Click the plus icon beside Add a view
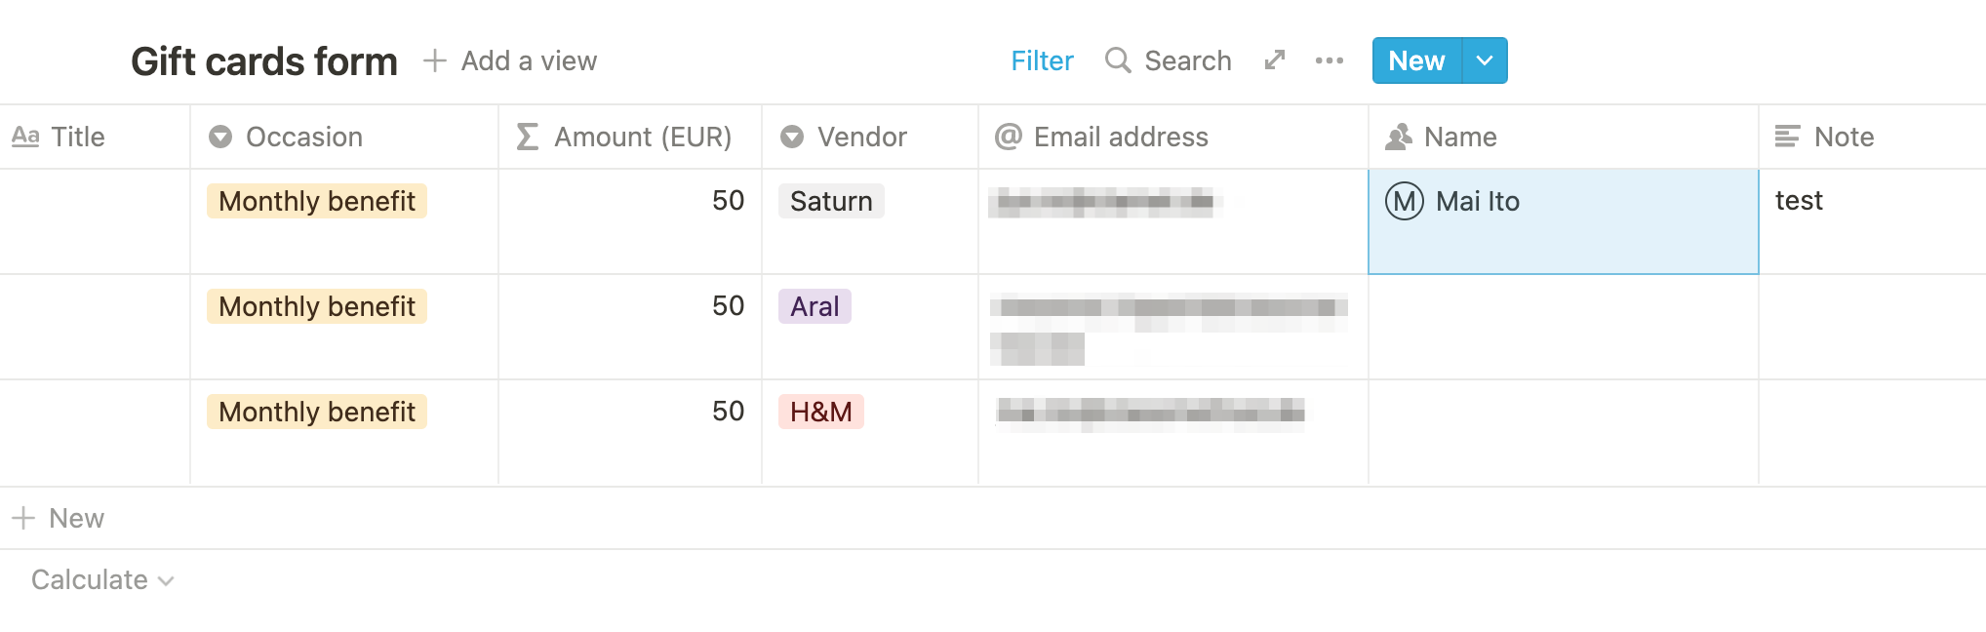Screen dimensions: 1986x632 435,60
